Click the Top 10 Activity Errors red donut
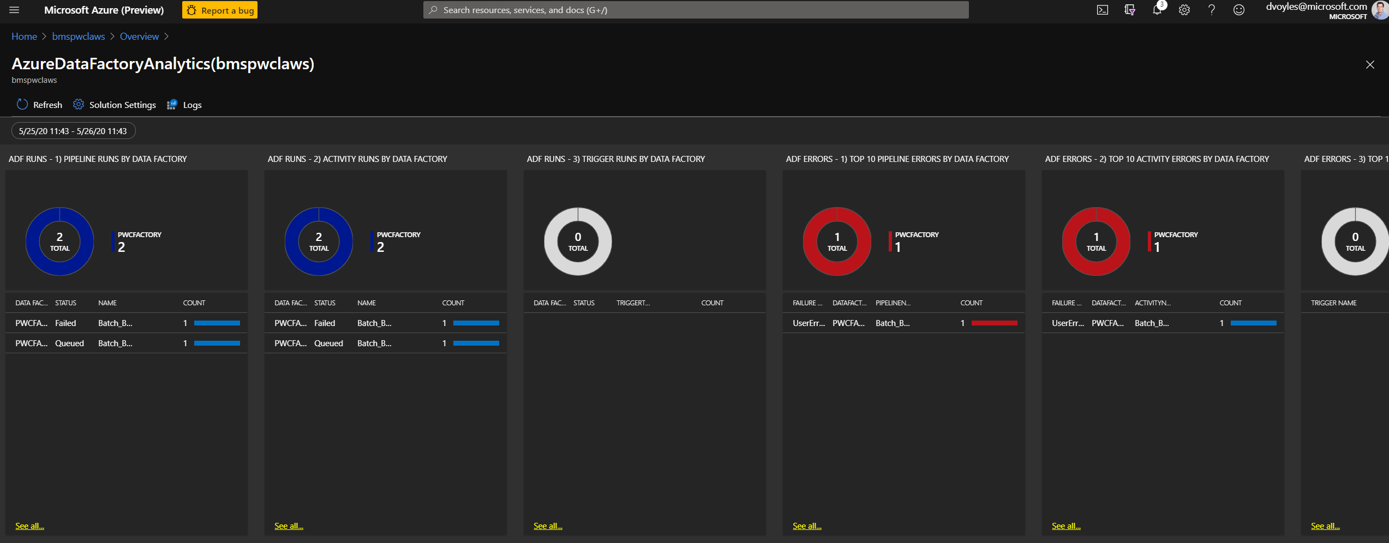This screenshot has width=1389, height=543. (x=1096, y=241)
